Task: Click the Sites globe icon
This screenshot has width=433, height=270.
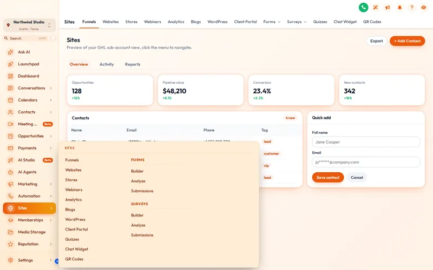Action: (10, 208)
